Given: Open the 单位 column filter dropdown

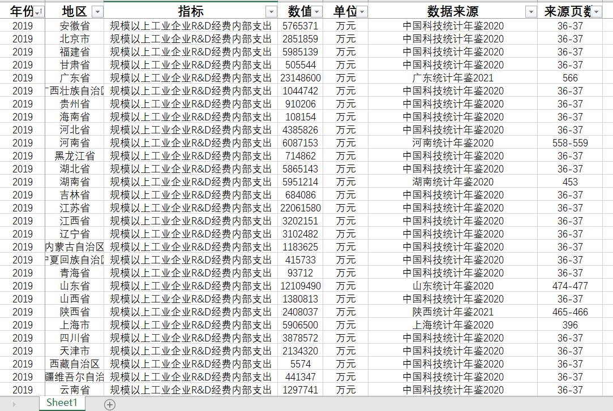Looking at the screenshot, I should pos(362,12).
